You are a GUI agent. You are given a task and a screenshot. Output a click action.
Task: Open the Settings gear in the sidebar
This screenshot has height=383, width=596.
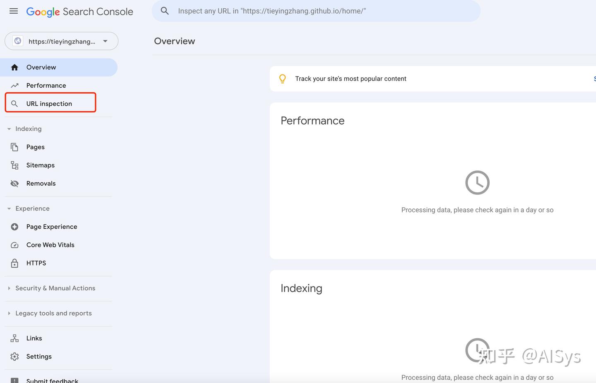14,356
